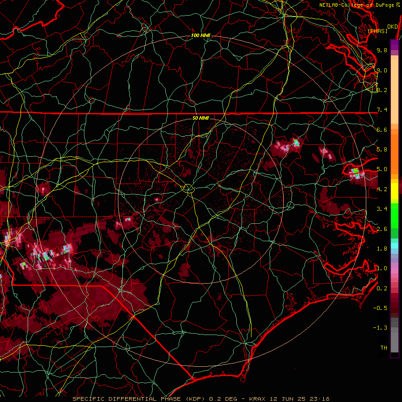Image resolution: width=402 pixels, height=402 pixels.
Task: Click the 50 NMI range ring label
Action: click(x=201, y=118)
